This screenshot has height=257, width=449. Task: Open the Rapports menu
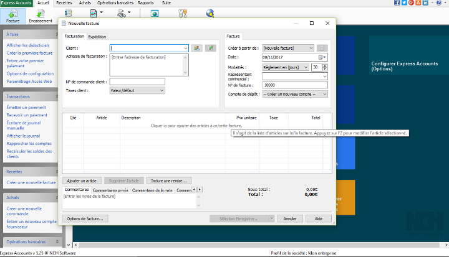[x=145, y=3]
